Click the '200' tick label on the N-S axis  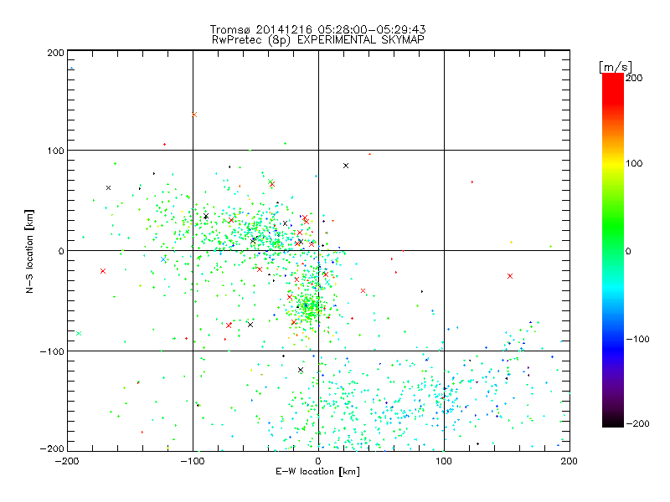coord(55,53)
